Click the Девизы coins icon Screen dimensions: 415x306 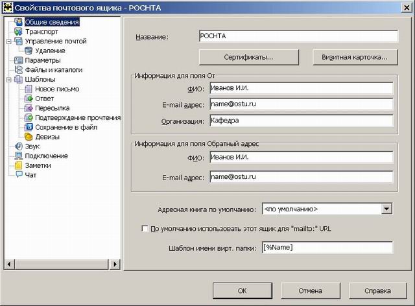(29, 137)
